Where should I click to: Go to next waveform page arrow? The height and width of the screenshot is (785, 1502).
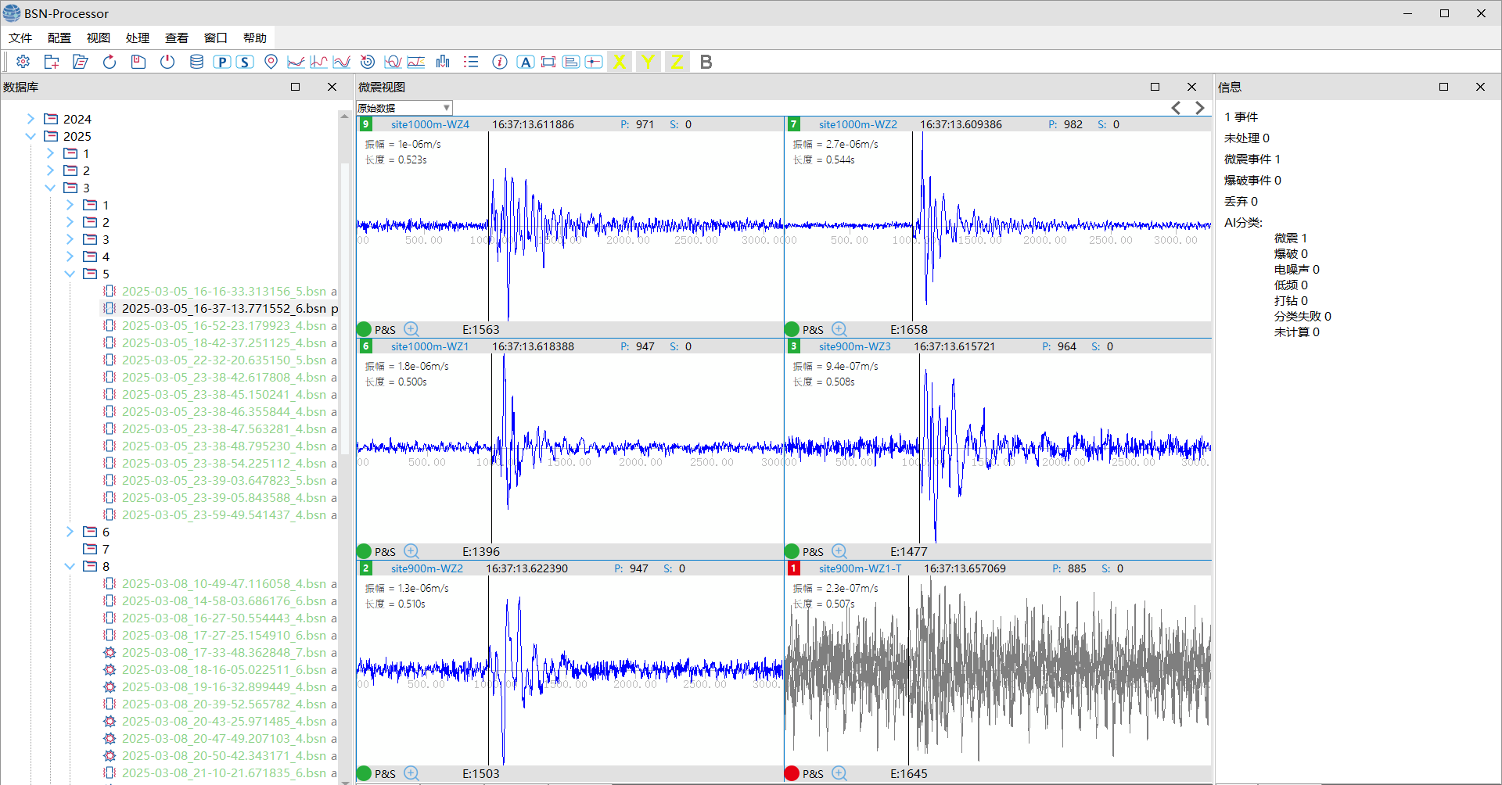[1199, 108]
